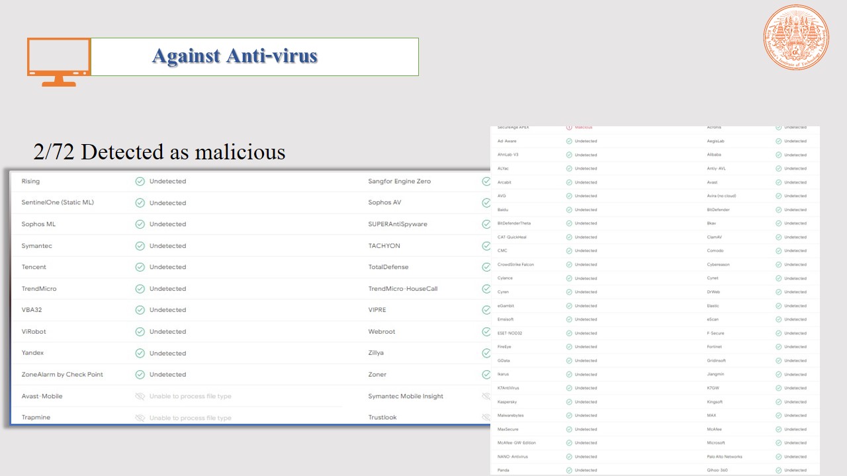Click the Against Anti-virus title box

(x=254, y=56)
